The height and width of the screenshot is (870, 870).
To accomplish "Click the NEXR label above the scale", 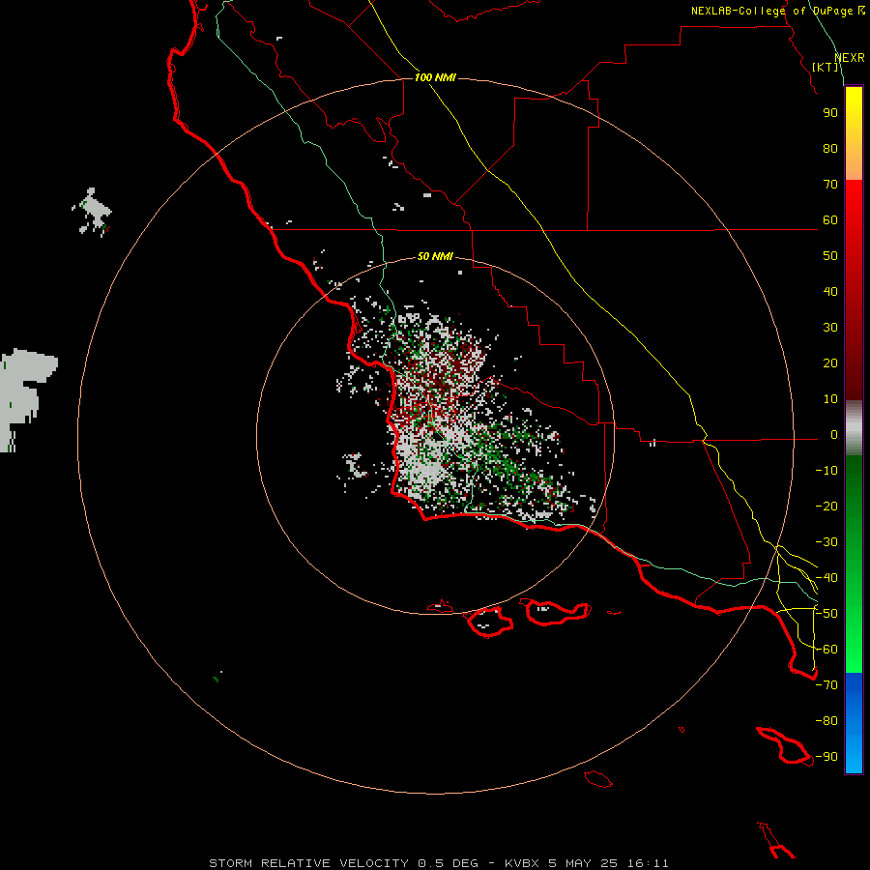I will 849,58.
